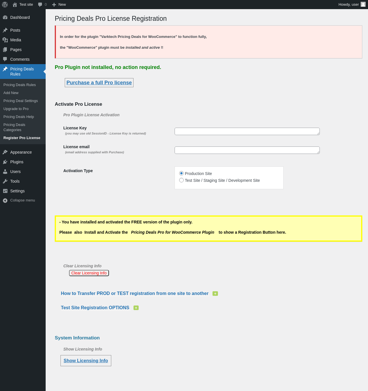Open comments bubble icon in admin bar
This screenshot has height=391, width=368.
tap(40, 5)
